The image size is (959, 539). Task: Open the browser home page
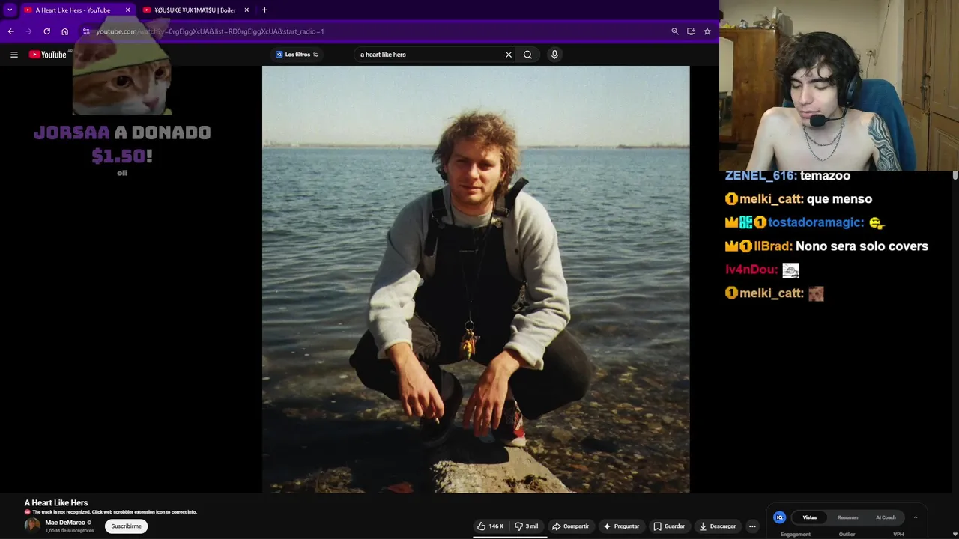point(64,31)
